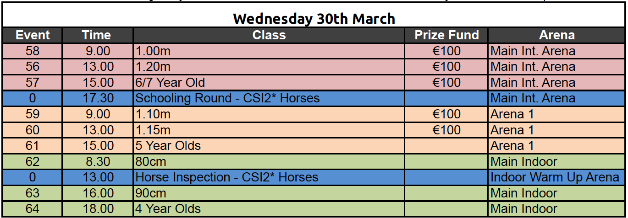Viewport: 628px width, 218px height.
Task: Select the 17.30 time cell
Action: pos(97,98)
